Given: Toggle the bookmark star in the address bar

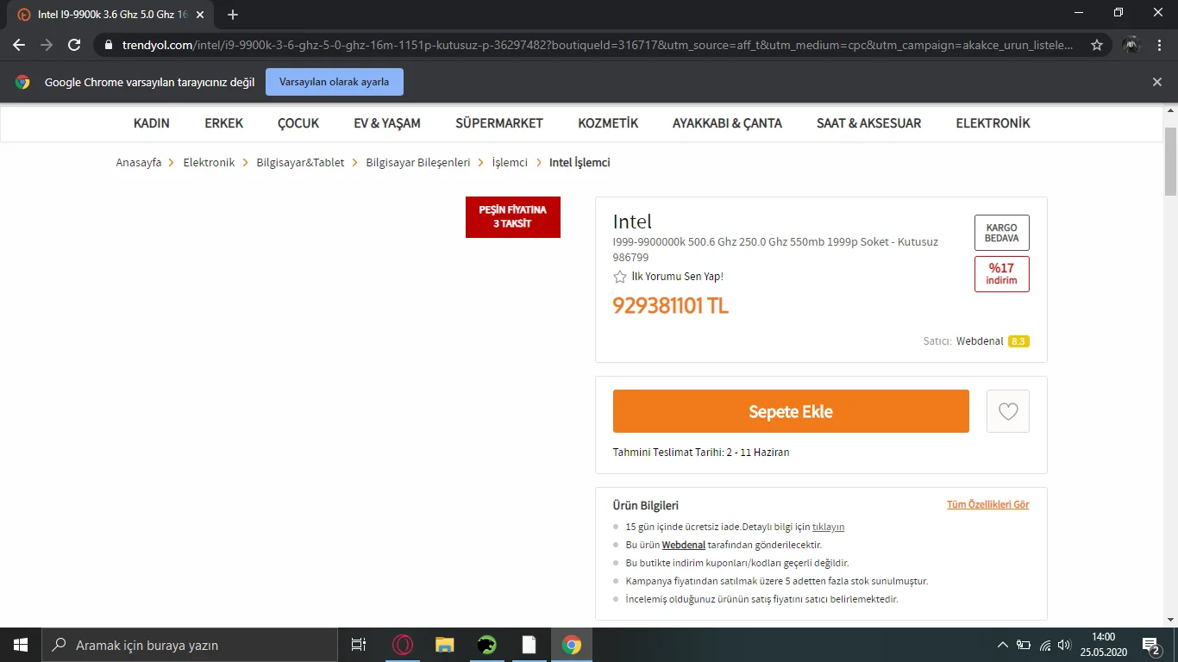Looking at the screenshot, I should 1096,43.
